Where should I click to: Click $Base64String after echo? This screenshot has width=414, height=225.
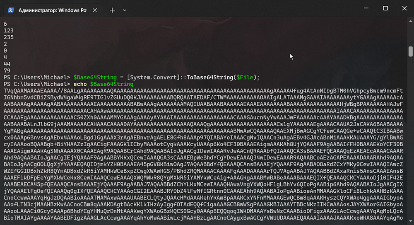(112, 84)
